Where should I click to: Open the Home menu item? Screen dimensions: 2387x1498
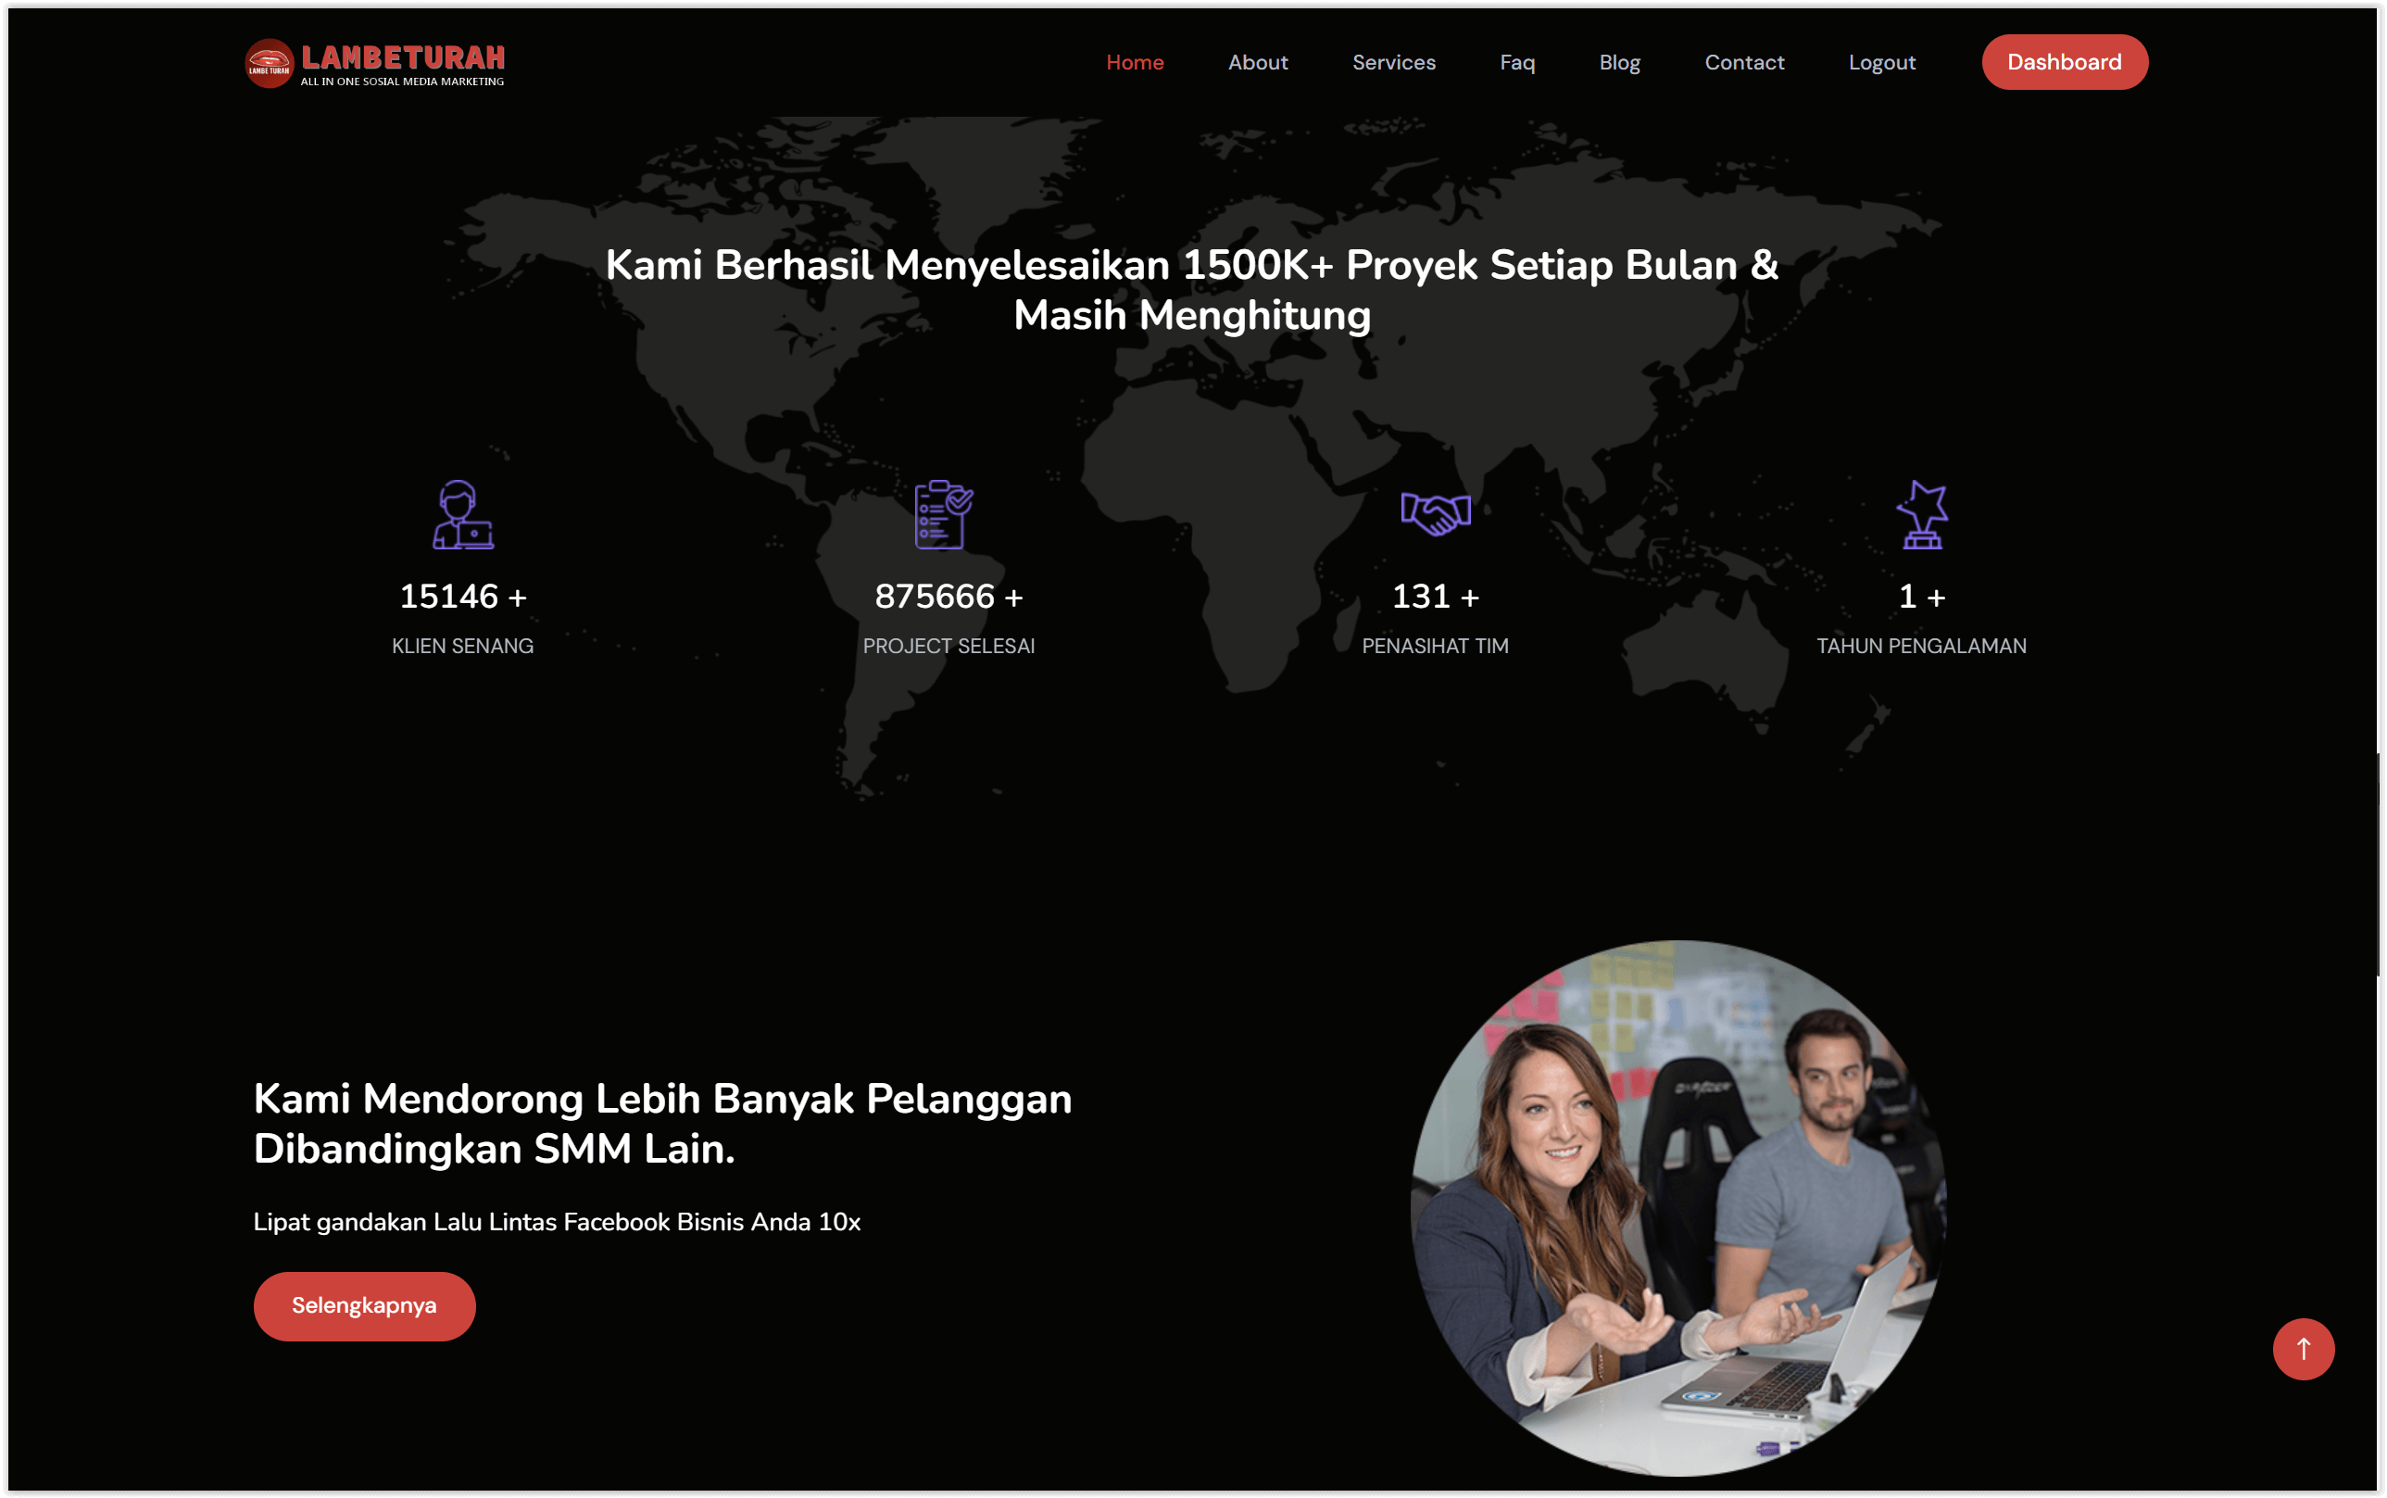point(1135,61)
